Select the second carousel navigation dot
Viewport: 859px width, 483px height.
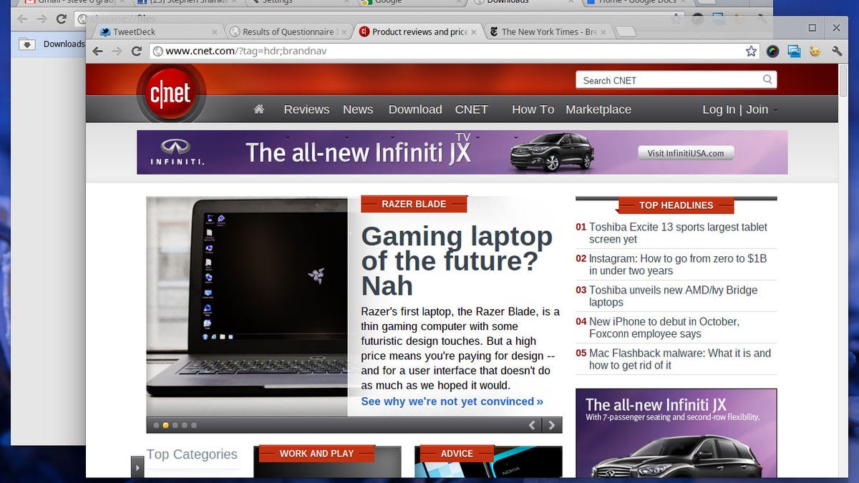[x=165, y=425]
